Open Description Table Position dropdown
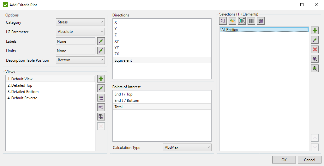 coord(80,60)
